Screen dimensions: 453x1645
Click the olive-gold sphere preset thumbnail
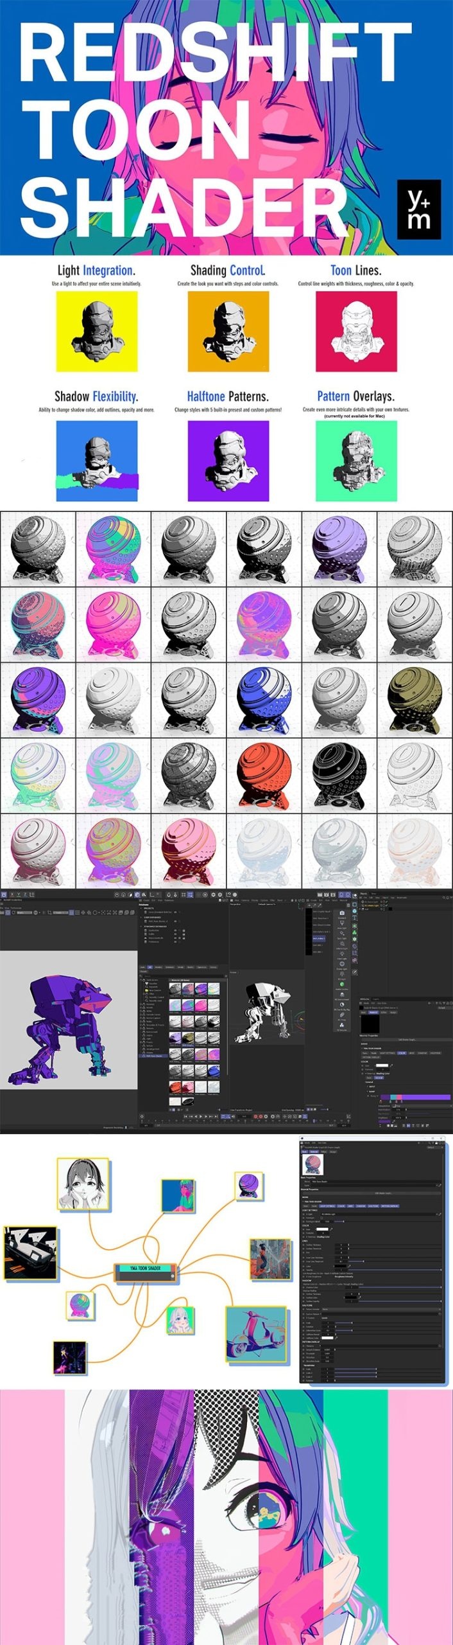click(414, 699)
